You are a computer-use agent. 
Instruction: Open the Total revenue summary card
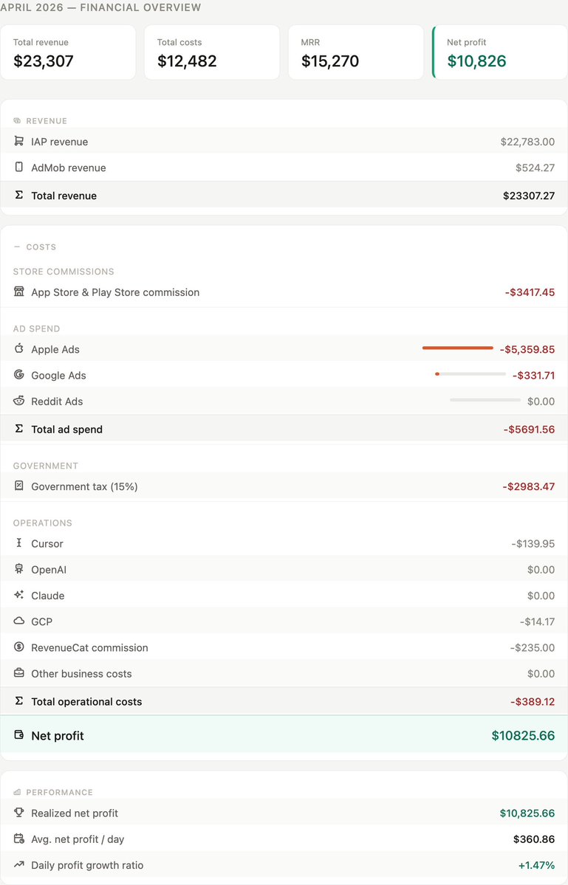coord(68,52)
